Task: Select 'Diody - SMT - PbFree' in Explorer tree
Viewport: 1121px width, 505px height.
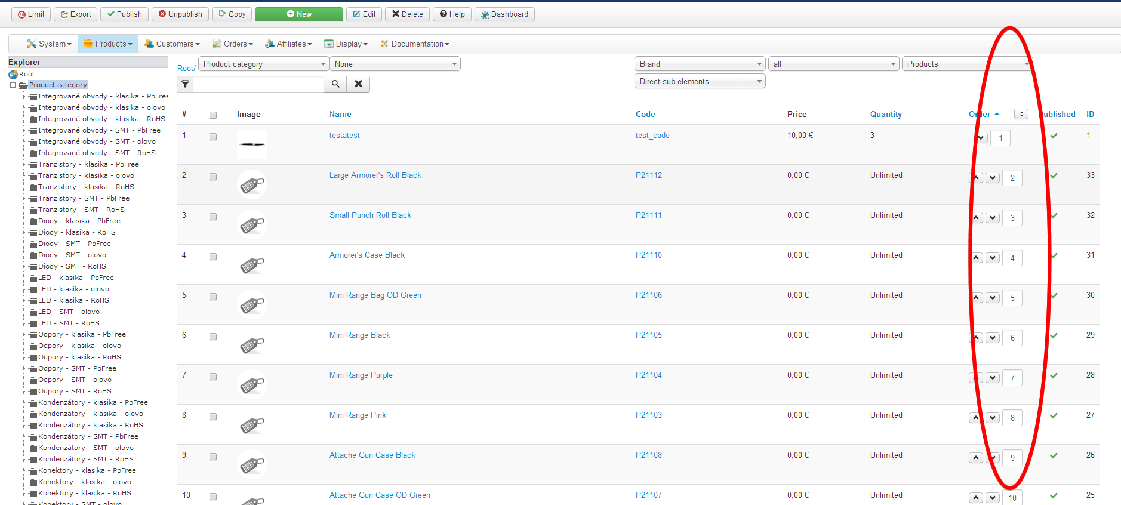Action: pyautogui.click(x=75, y=244)
